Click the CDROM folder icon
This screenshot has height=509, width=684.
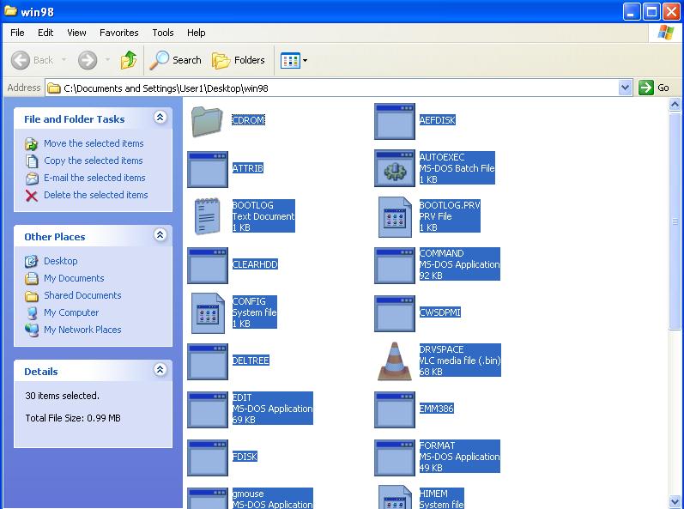(x=207, y=122)
